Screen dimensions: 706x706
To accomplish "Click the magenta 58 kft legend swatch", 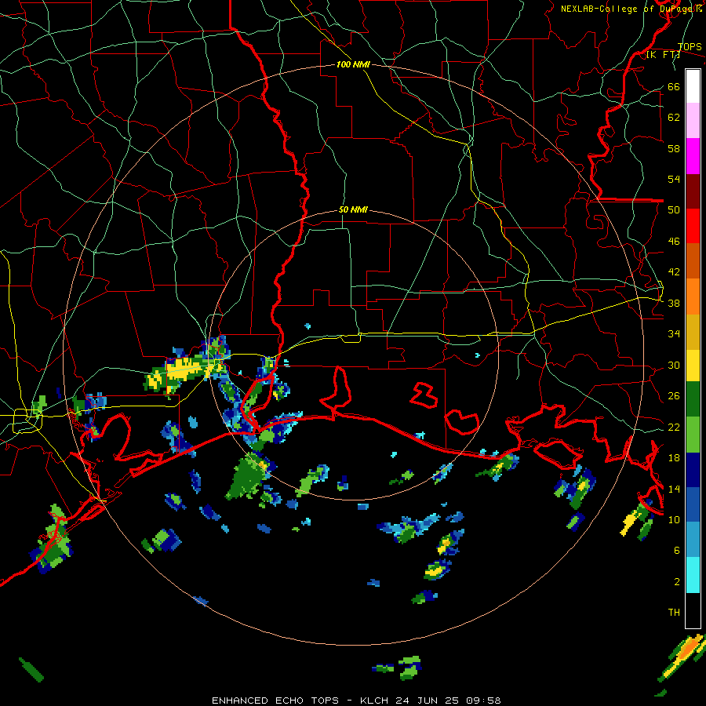I will point(693,156).
